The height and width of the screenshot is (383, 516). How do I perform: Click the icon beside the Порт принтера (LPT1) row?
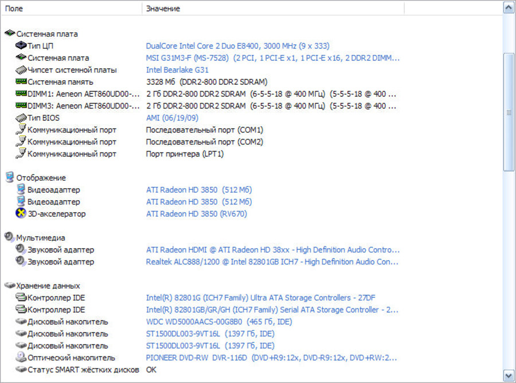point(21,153)
